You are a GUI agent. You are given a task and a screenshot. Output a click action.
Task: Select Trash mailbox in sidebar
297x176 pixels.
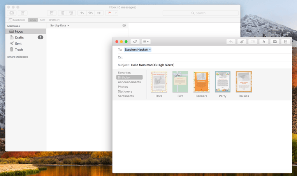click(x=26, y=49)
